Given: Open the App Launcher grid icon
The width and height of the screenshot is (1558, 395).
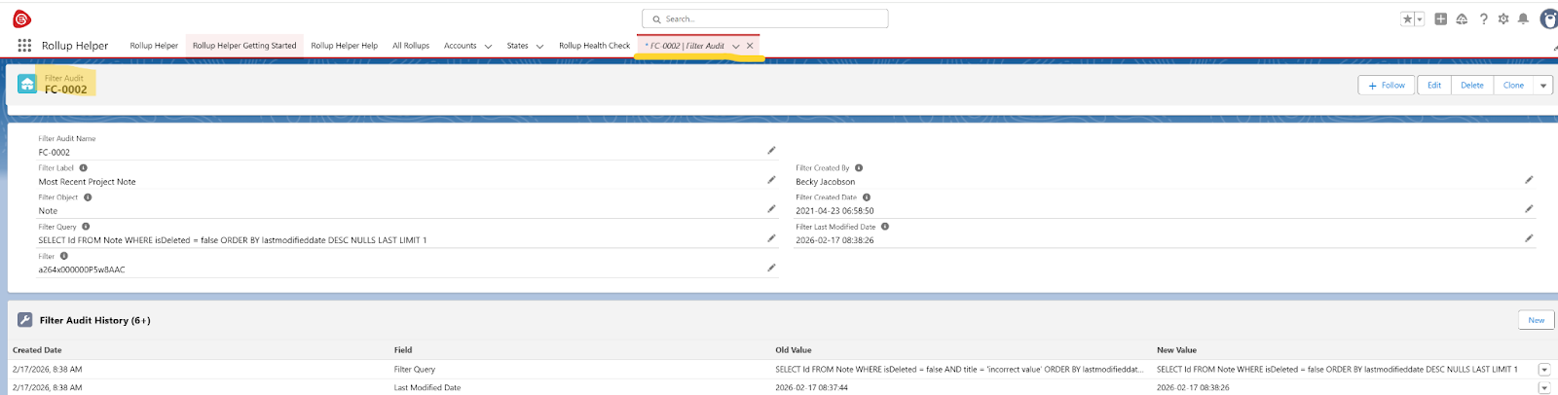Looking at the screenshot, I should point(24,46).
